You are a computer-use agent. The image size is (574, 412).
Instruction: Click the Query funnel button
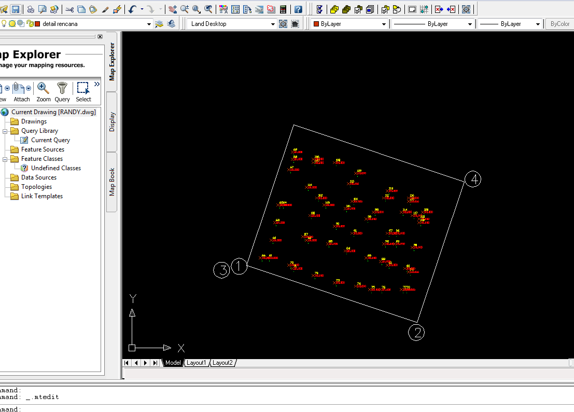tap(62, 92)
